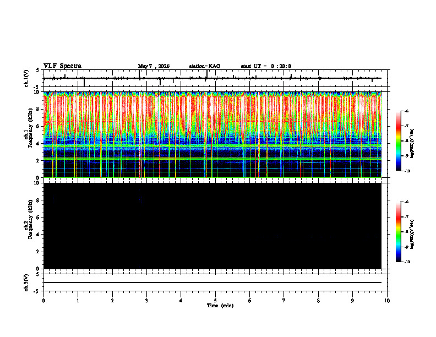Click the -6 label on ch.1 color scale

[406, 111]
